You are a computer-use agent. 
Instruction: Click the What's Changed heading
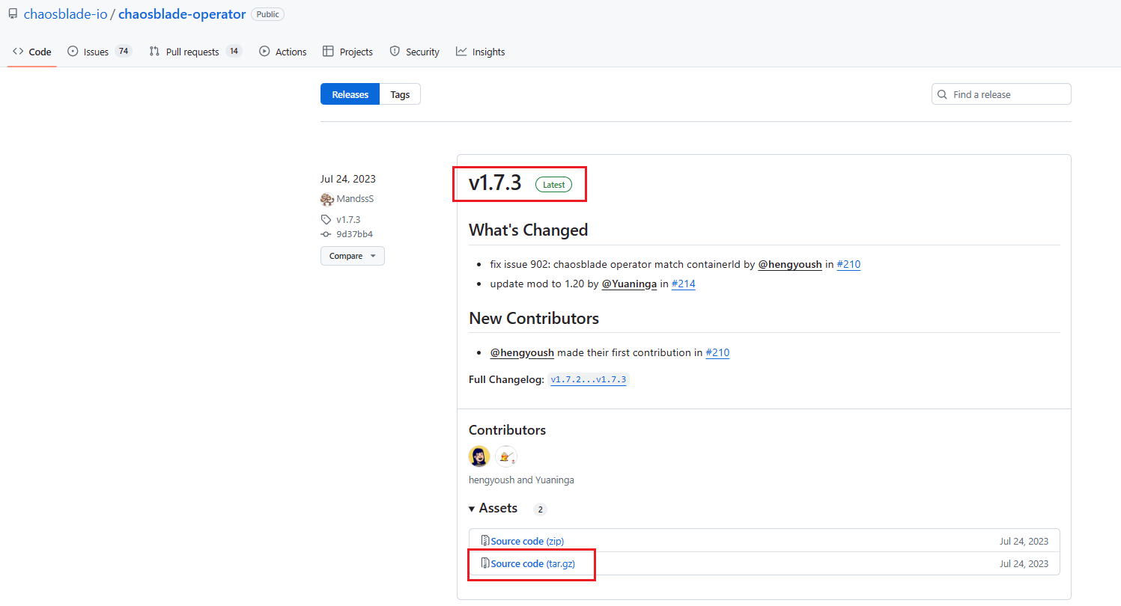[x=529, y=230]
